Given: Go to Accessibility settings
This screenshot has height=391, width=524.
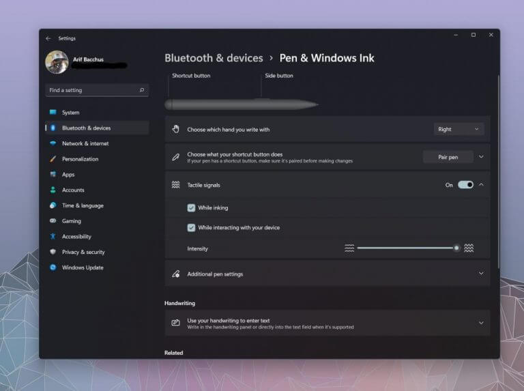Looking at the screenshot, I should click(x=98, y=236).
